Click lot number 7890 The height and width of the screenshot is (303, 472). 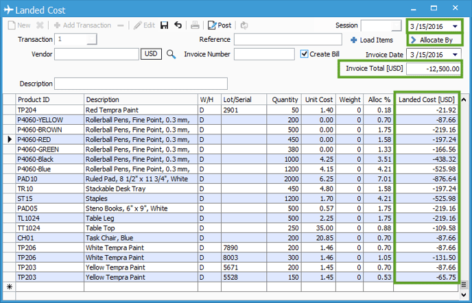coord(244,247)
